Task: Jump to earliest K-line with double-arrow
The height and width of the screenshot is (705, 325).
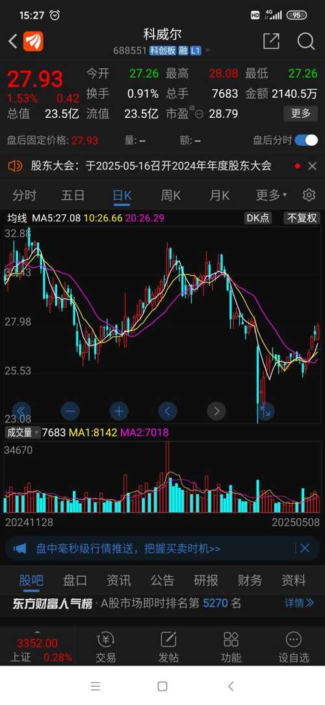Action: pos(21,411)
